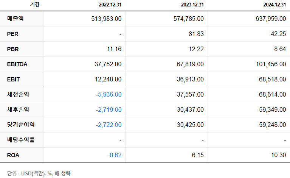290x178 pixels.
Task: Click the 세후손익 value 59,349.00
Action: [273, 110]
